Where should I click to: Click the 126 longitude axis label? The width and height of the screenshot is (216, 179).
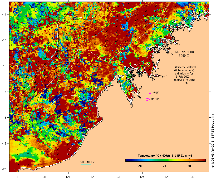click(x=192, y=177)
